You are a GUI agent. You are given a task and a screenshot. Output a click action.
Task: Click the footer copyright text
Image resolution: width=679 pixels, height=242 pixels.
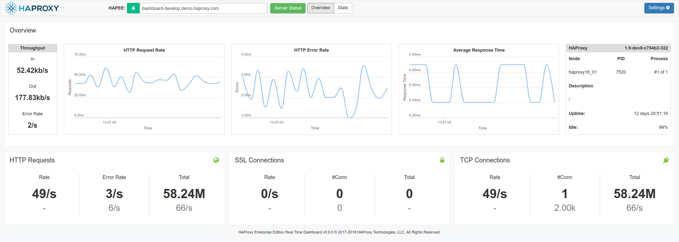339,232
